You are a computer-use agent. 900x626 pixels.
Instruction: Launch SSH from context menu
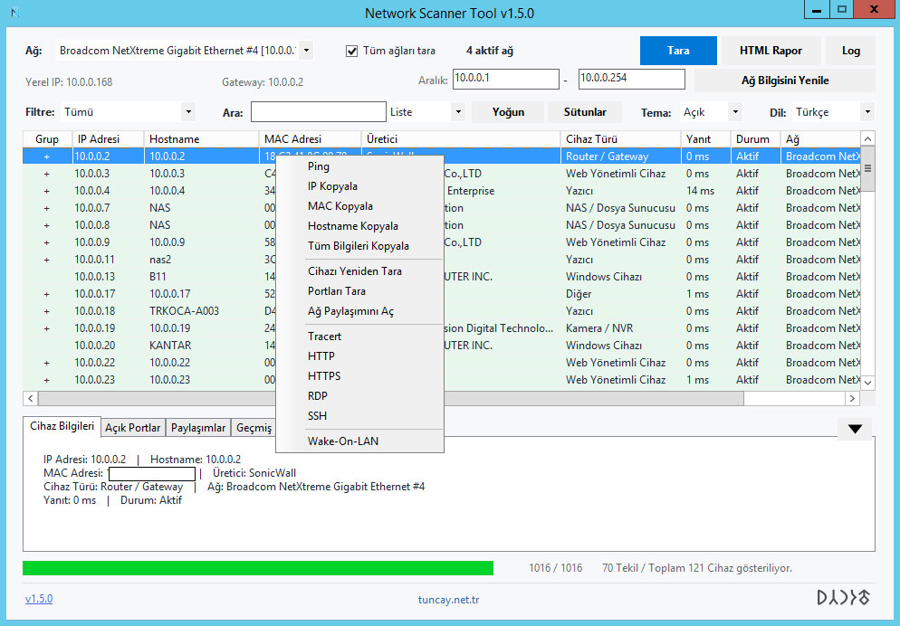pos(359,415)
